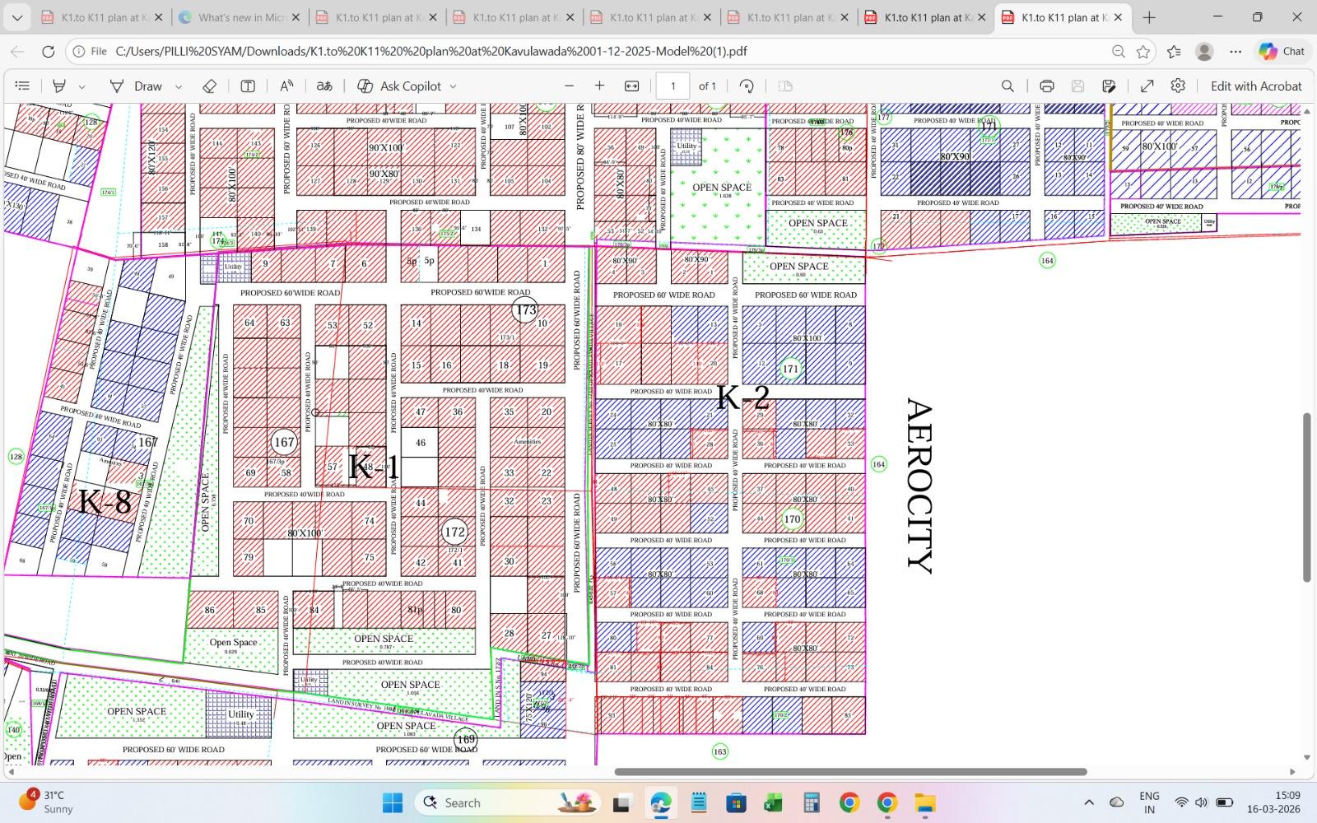
Task: Click the Save as icon
Action: 1109,86
